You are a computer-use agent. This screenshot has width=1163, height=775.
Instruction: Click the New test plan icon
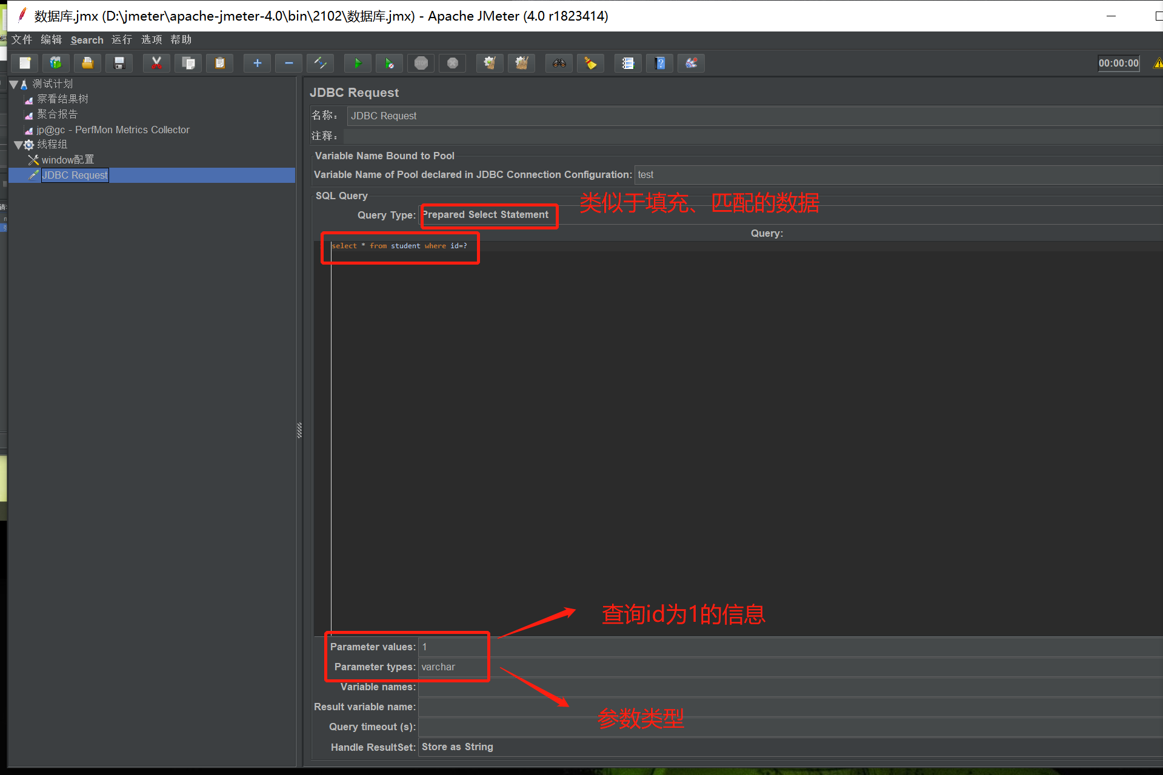pos(25,63)
